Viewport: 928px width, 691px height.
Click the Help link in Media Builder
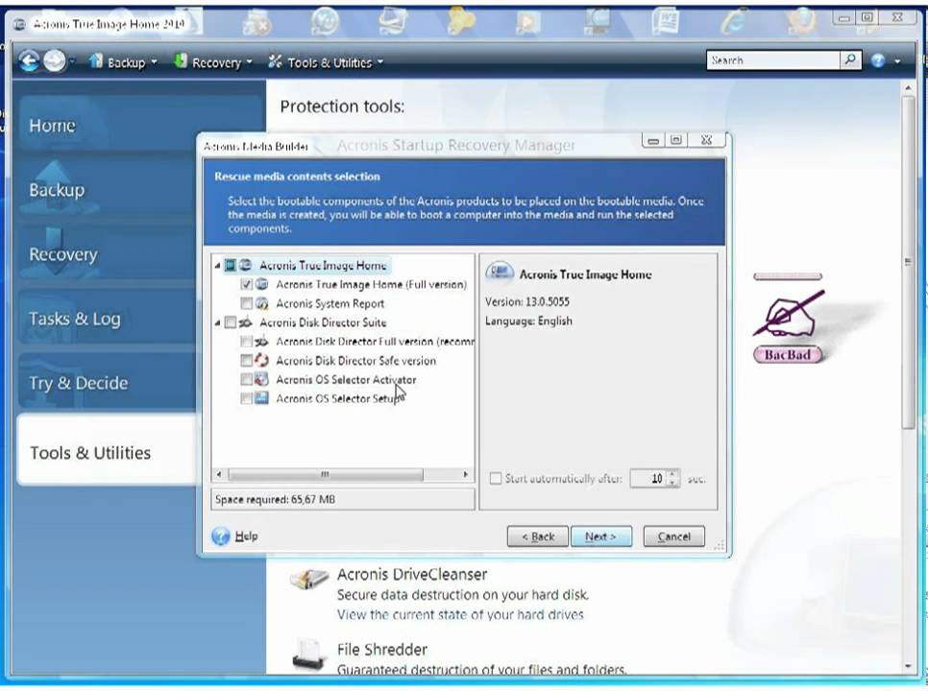pyautogui.click(x=246, y=536)
